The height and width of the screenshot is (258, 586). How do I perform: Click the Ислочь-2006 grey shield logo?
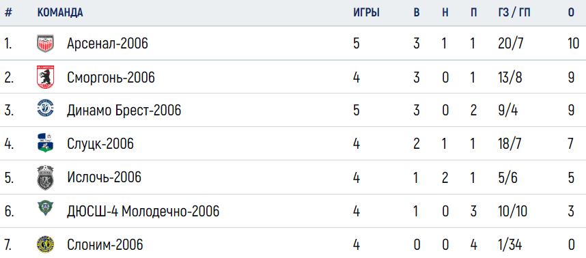(46, 177)
